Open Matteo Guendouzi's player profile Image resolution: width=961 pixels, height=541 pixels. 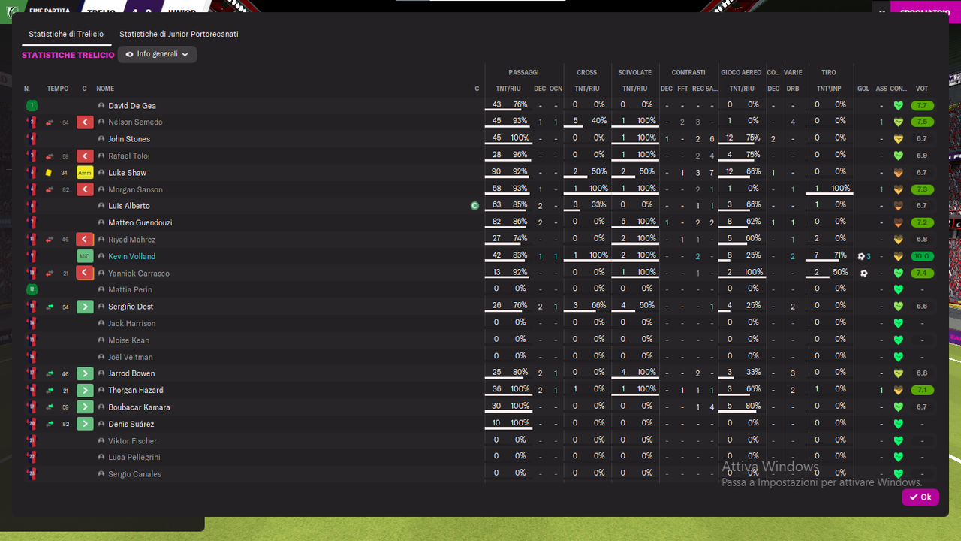coord(140,223)
